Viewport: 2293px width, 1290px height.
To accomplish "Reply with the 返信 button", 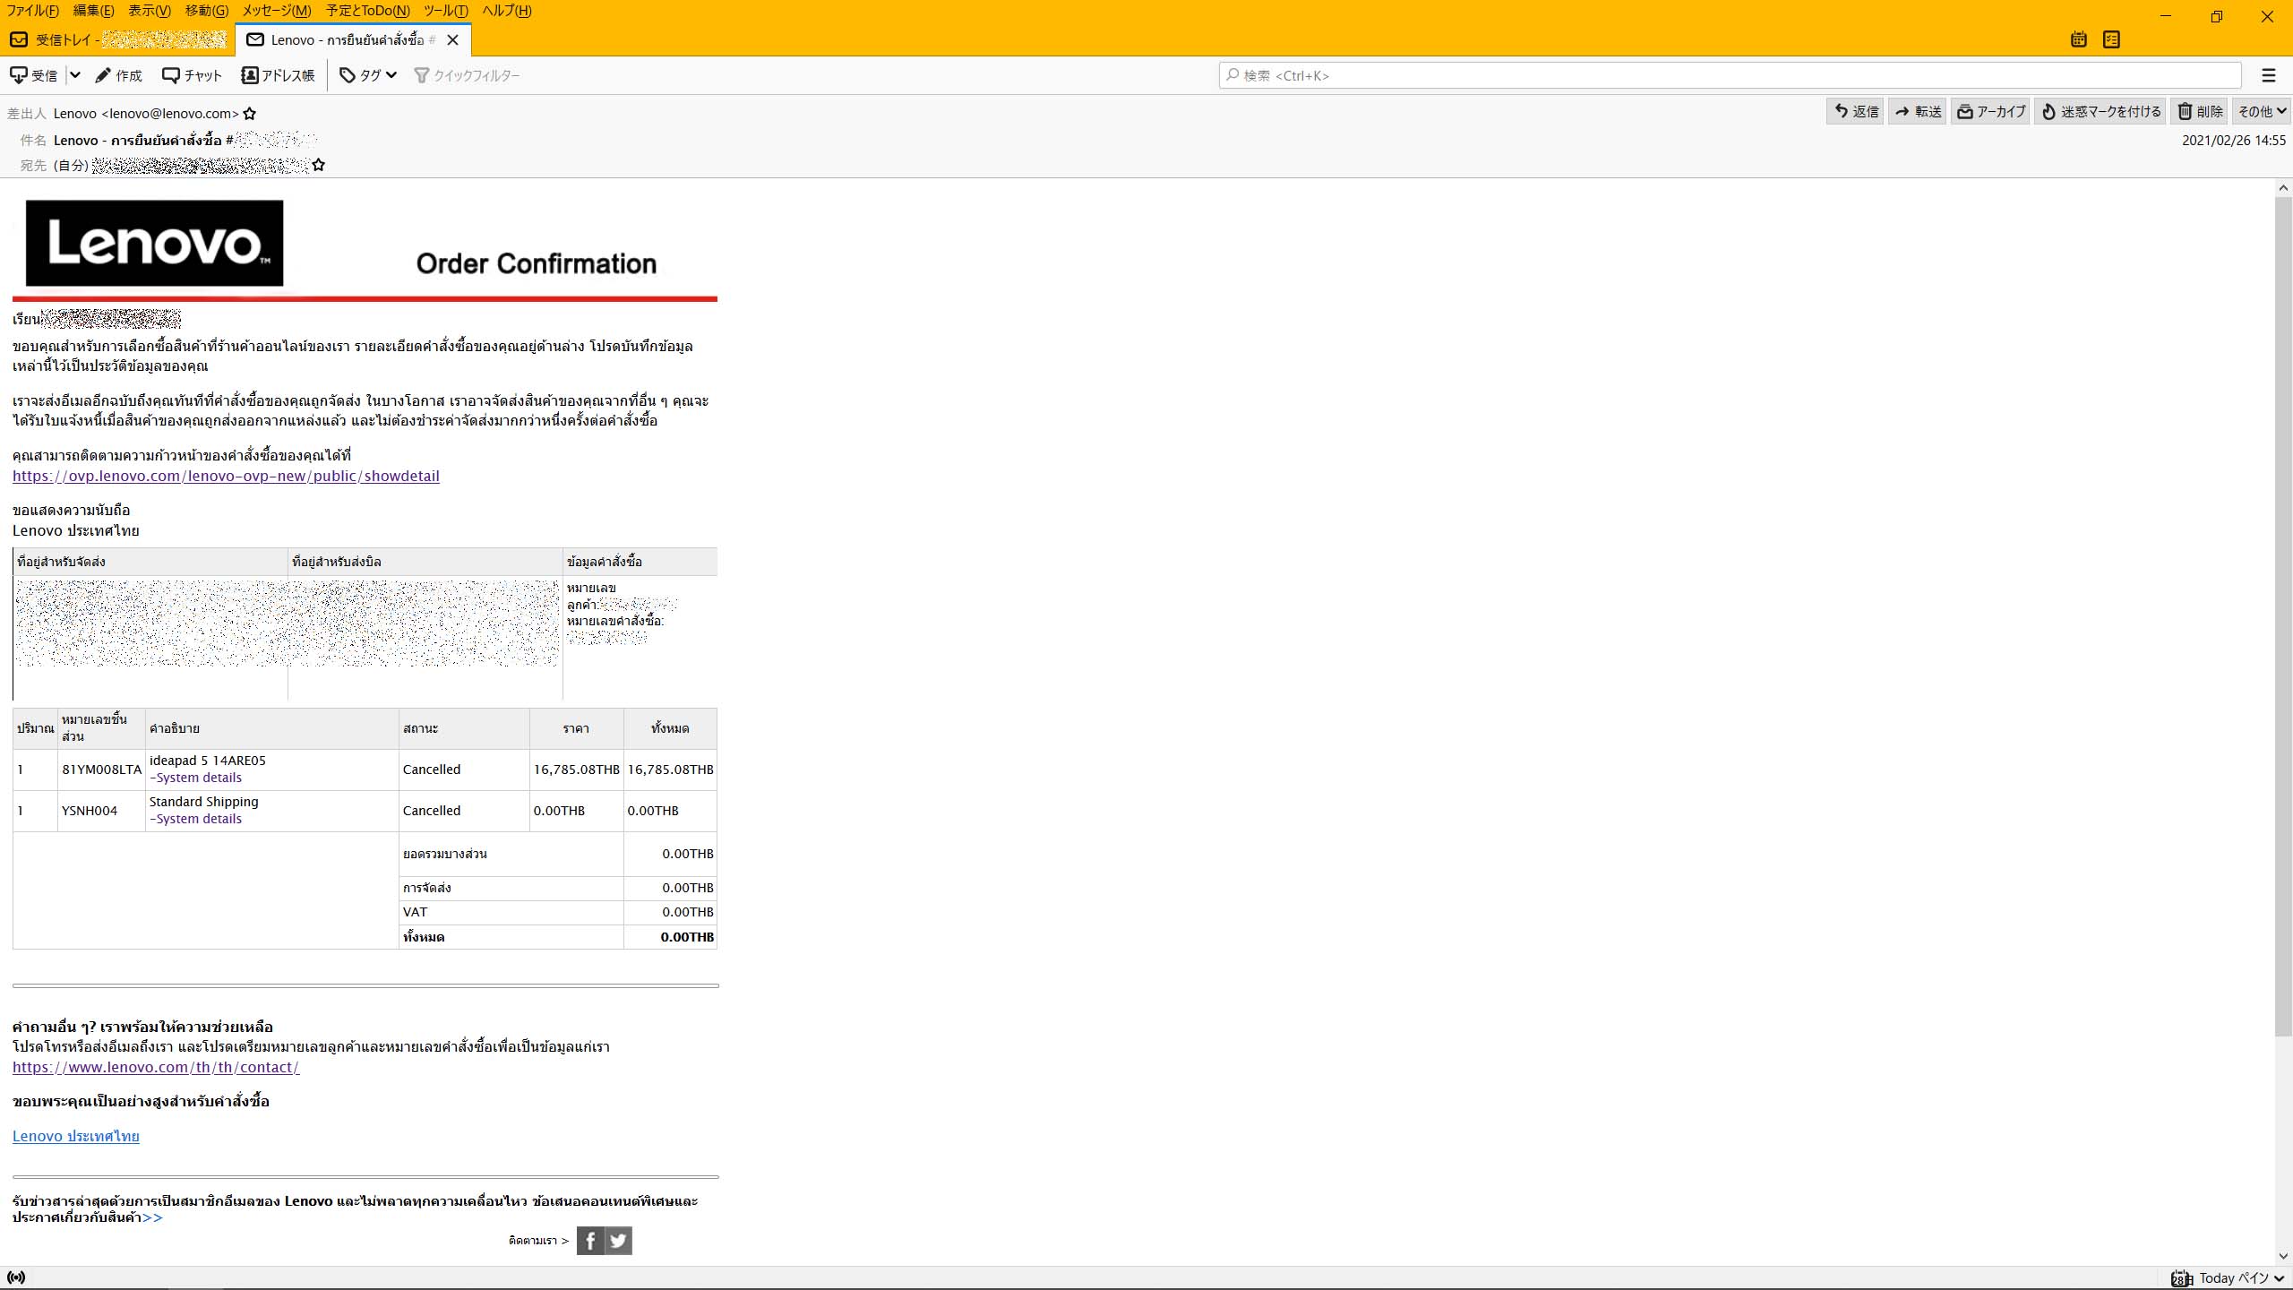I will 1856,111.
